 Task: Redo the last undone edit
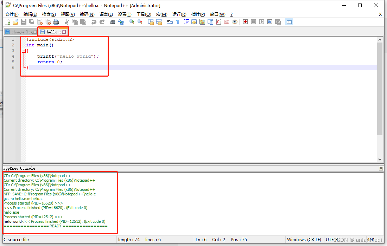click(102, 22)
